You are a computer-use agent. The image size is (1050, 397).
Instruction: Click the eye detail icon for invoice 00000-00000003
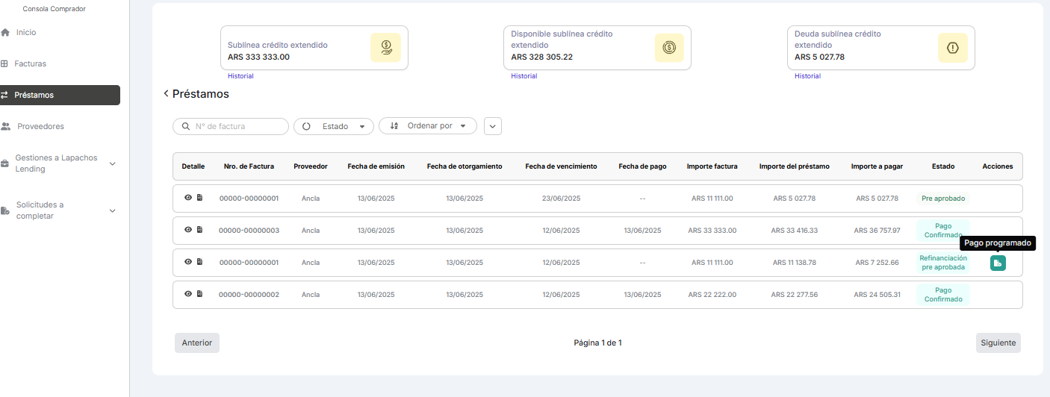(188, 230)
